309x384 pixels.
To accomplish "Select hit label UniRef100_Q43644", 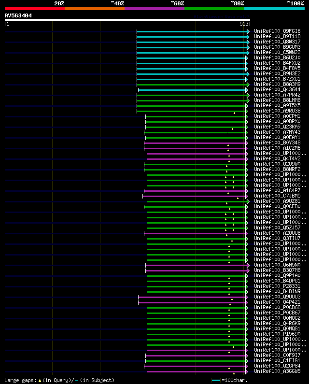I will [x=277, y=90].
